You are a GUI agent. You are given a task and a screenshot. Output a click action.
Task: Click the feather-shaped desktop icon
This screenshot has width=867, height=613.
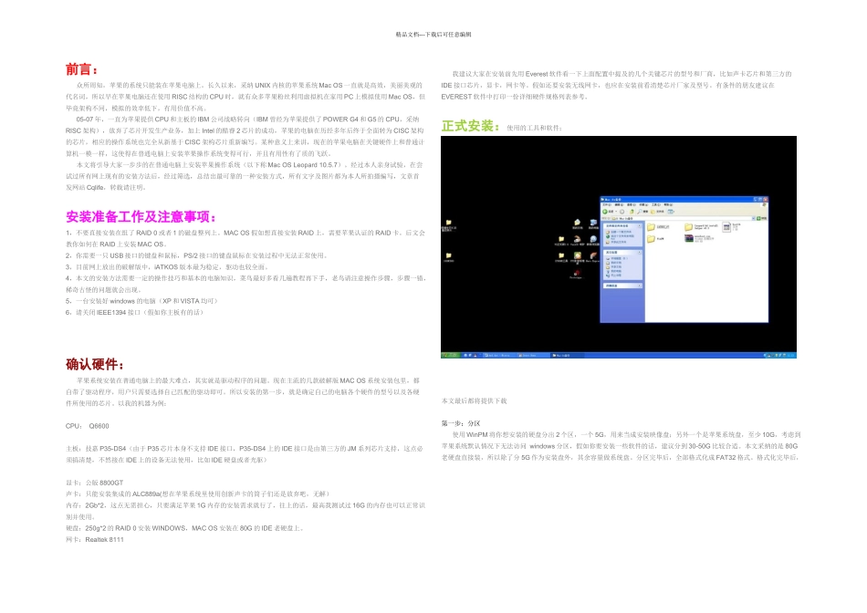click(592, 256)
